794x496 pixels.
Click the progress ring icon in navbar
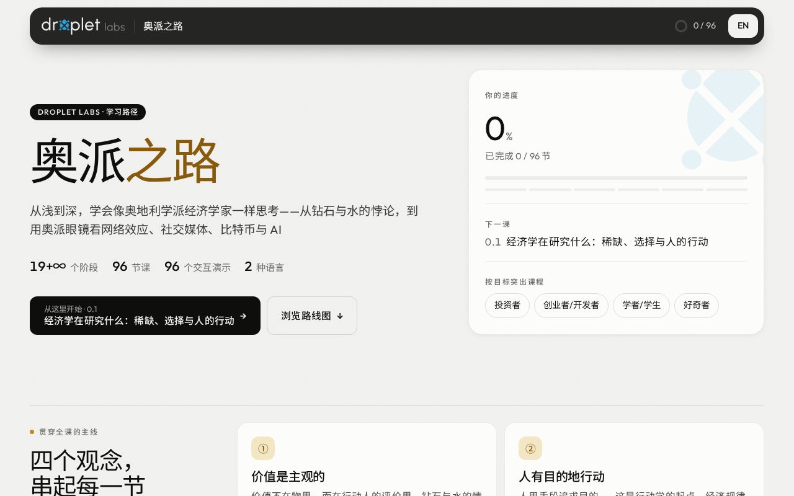pyautogui.click(x=680, y=26)
